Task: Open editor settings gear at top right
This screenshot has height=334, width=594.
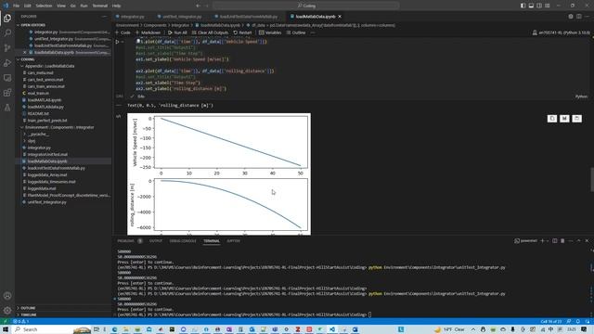Action: point(571,17)
